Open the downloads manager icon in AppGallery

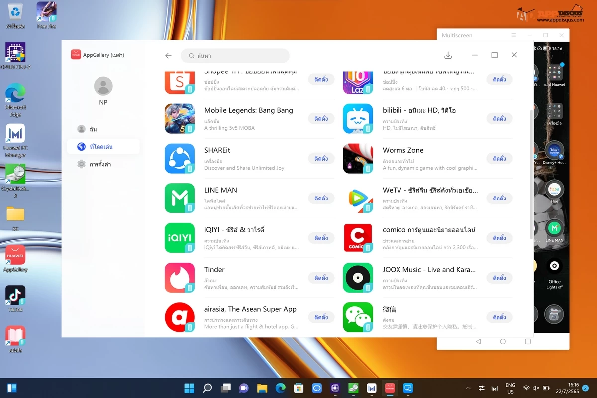click(448, 55)
